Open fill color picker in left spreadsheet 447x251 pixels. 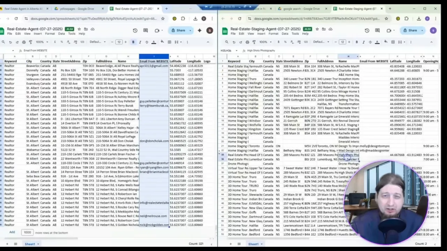[162, 42]
